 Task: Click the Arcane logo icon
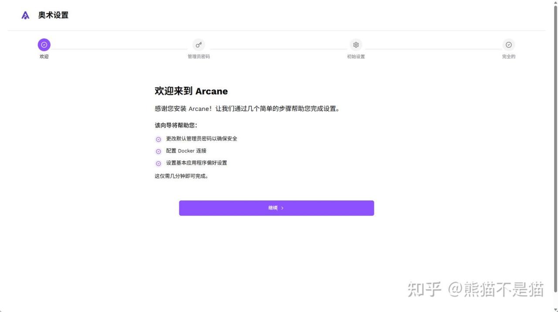tap(25, 15)
